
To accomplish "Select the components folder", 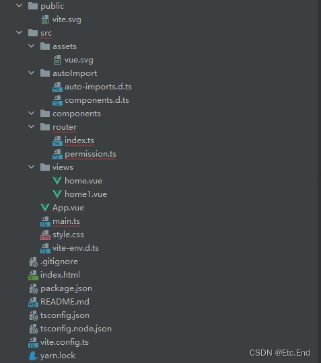I will (77, 114).
